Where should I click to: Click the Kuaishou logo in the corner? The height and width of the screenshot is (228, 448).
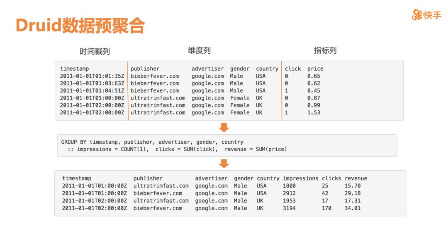(427, 15)
